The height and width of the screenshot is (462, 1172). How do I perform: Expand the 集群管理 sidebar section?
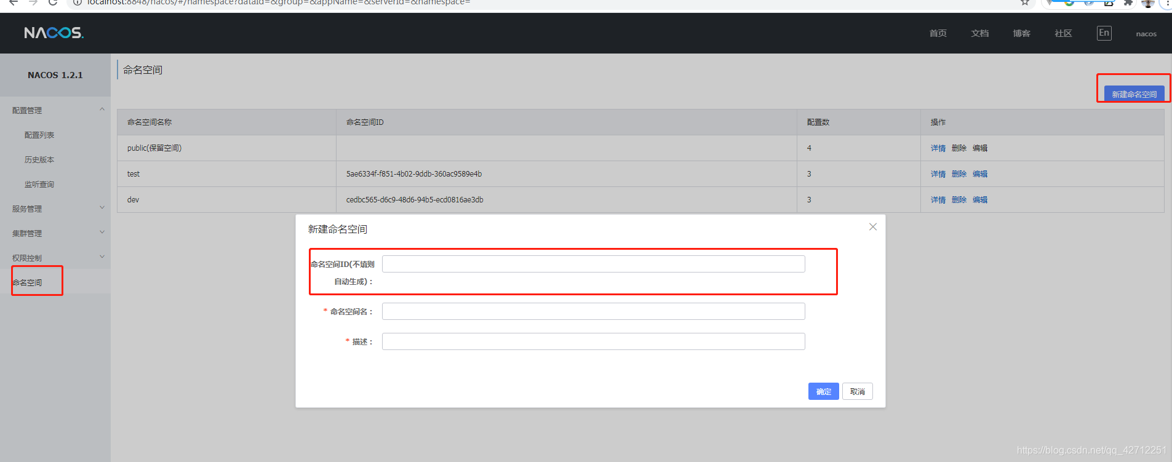(x=55, y=233)
